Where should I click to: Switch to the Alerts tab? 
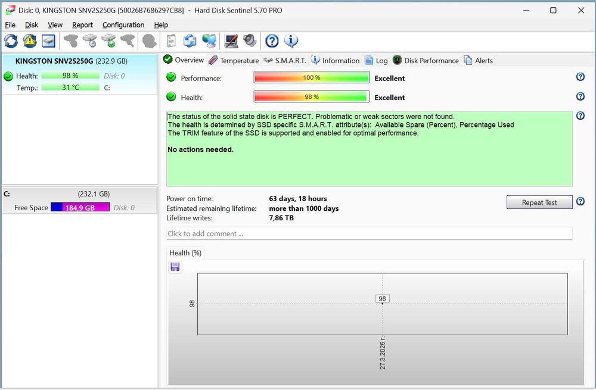point(478,61)
